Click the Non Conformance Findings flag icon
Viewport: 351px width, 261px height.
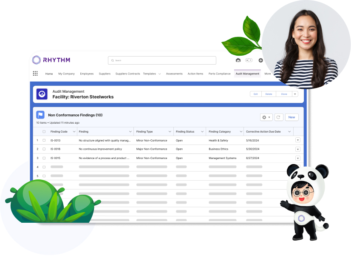pos(40,115)
